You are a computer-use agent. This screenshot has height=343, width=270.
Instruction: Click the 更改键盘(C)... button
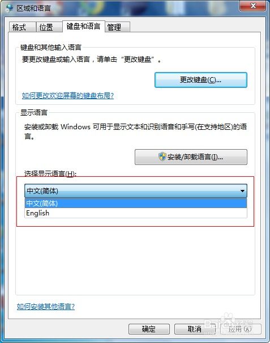pos(201,80)
